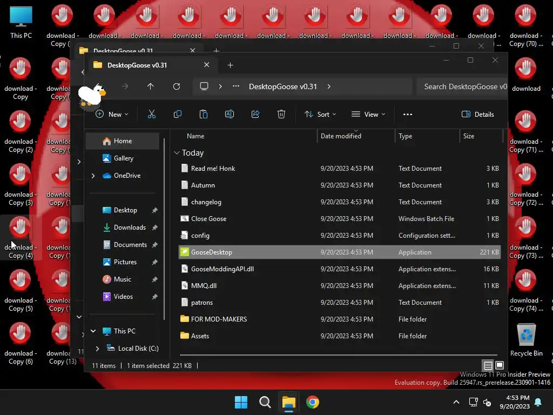Click the Cut scissors icon in toolbar
553x415 pixels.
(151, 115)
